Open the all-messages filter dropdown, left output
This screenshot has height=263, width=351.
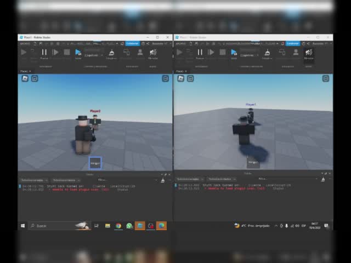tap(34, 180)
